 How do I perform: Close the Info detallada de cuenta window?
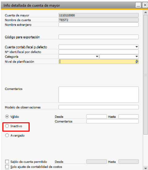tap(145, 5)
